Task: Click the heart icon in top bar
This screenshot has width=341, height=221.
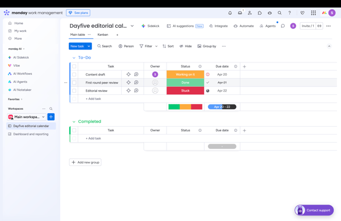Action: pos(302,13)
